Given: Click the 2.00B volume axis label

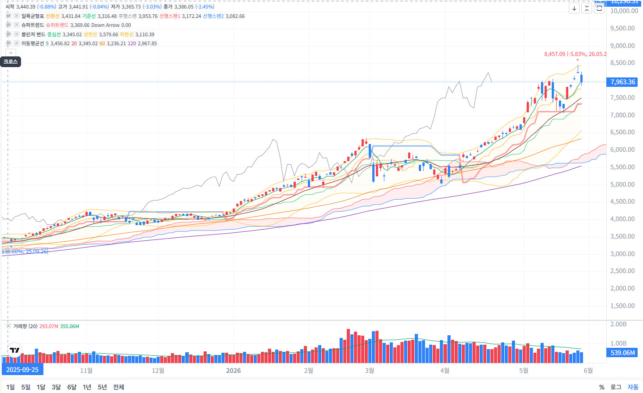Looking at the screenshot, I should (x=618, y=324).
